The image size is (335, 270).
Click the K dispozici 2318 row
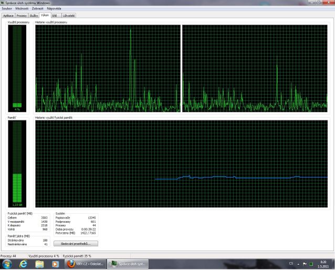[27, 225]
